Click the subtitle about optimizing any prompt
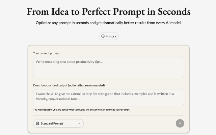The image size is (216, 135). (108, 23)
